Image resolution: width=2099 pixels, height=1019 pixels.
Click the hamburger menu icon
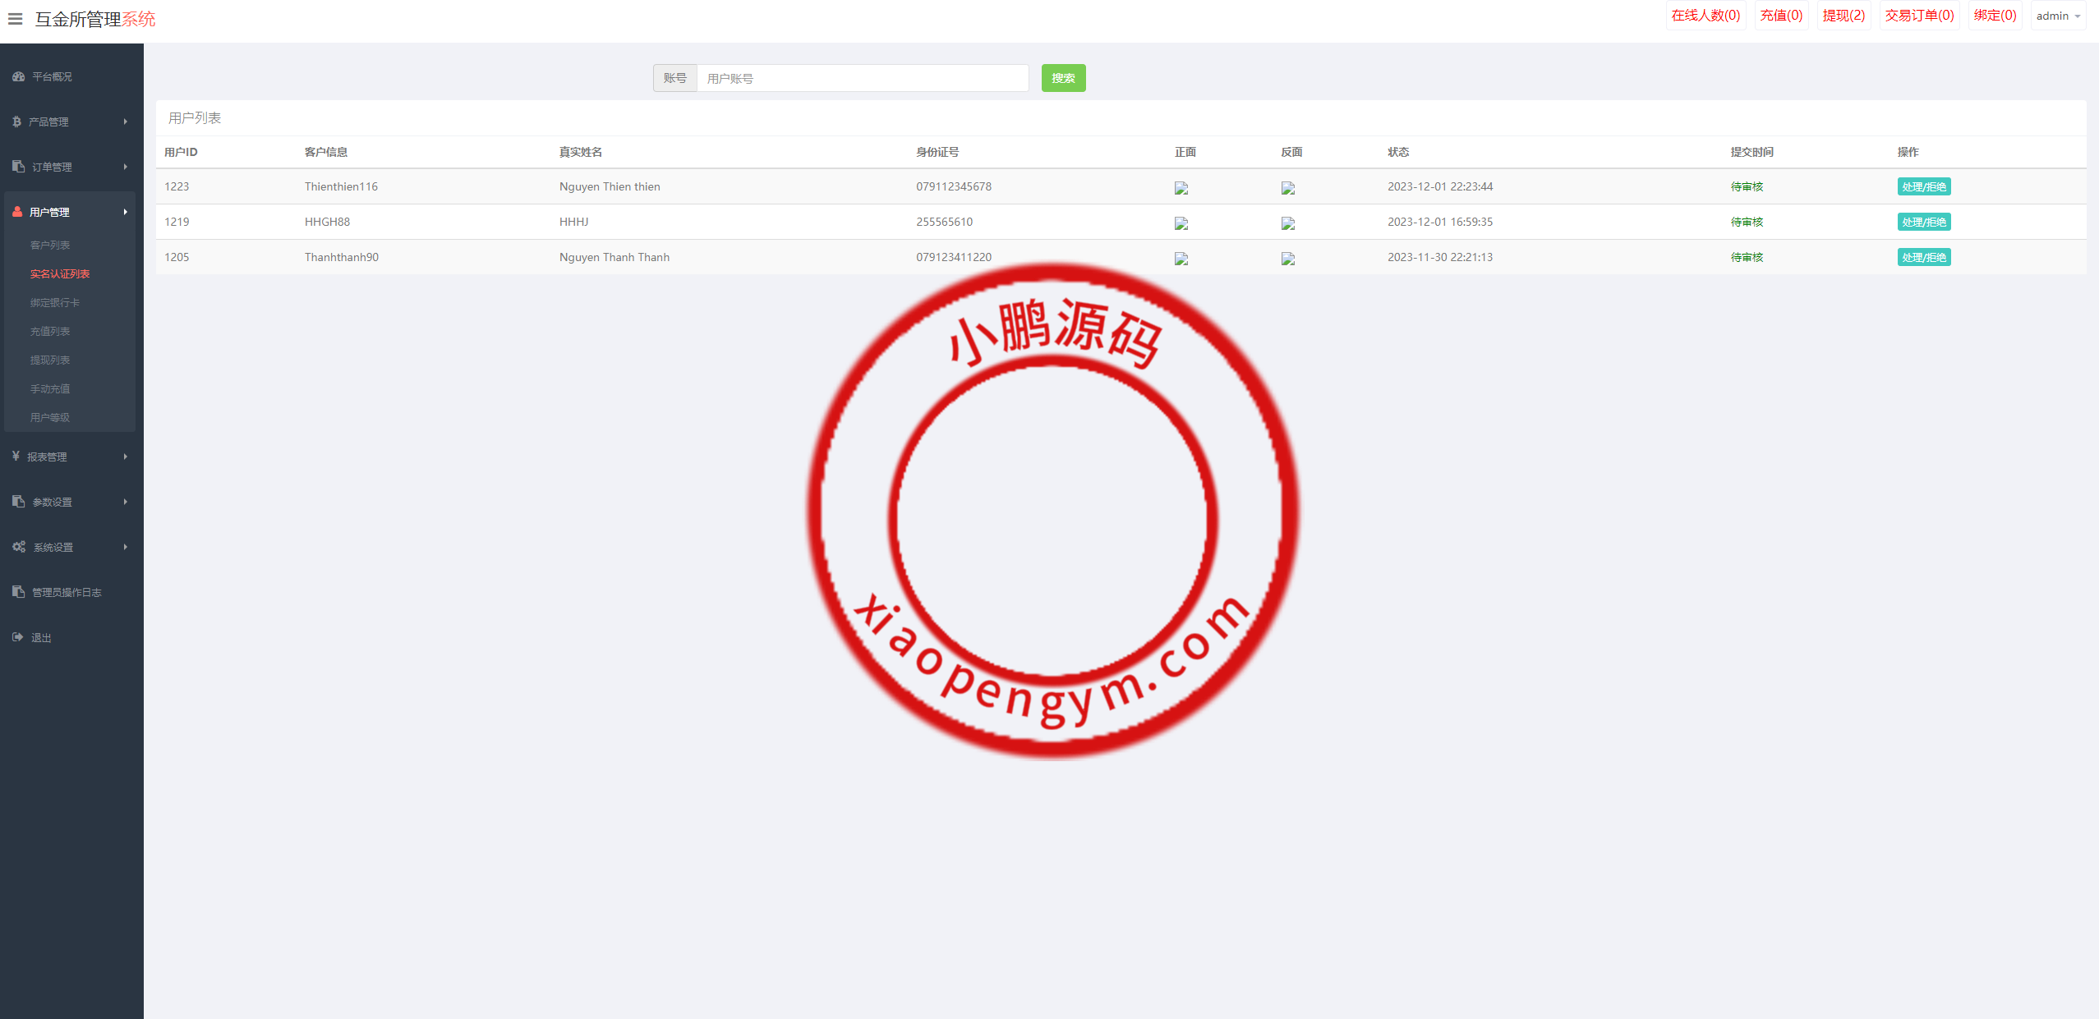point(15,18)
